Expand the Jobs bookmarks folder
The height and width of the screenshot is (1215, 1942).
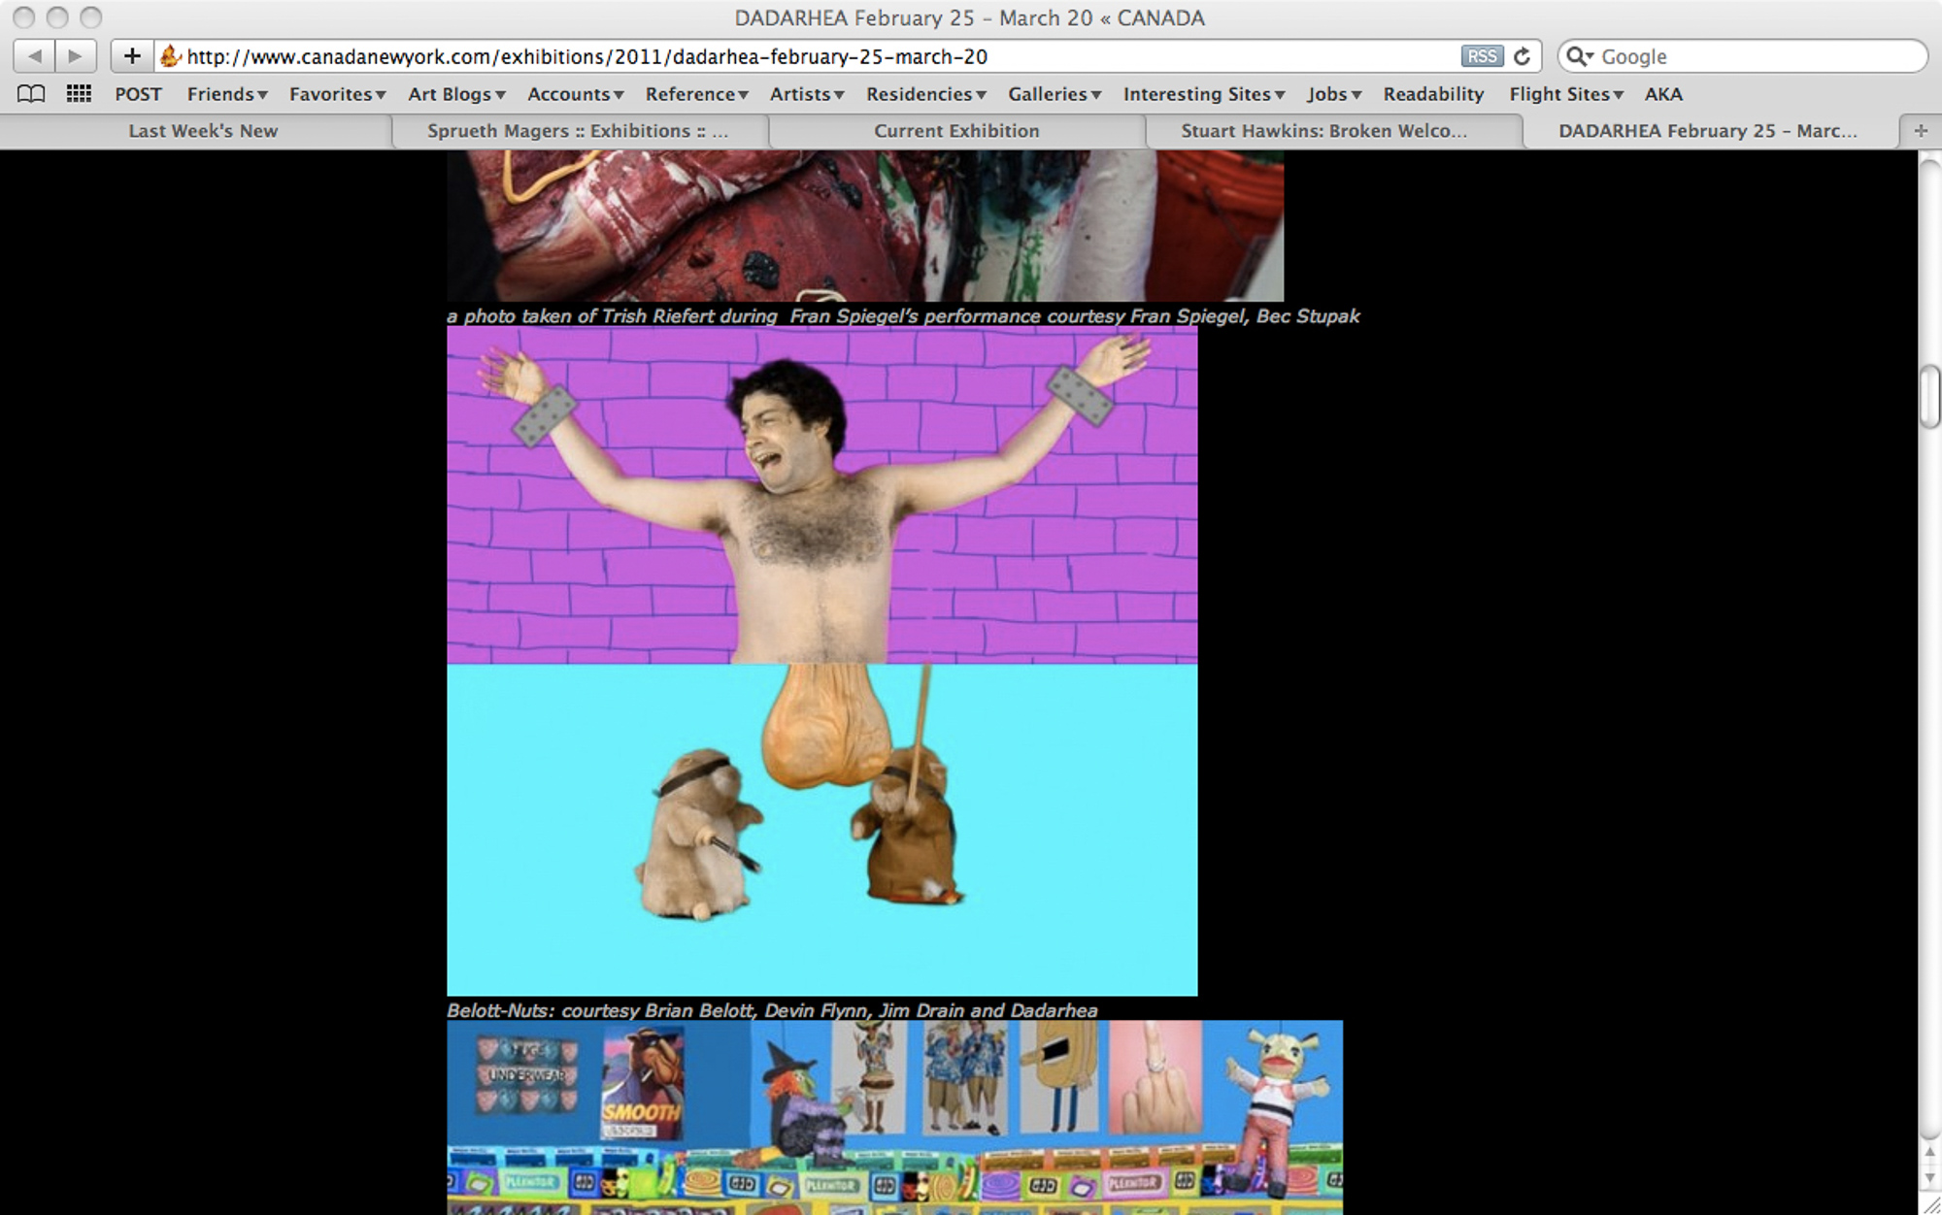[1334, 94]
